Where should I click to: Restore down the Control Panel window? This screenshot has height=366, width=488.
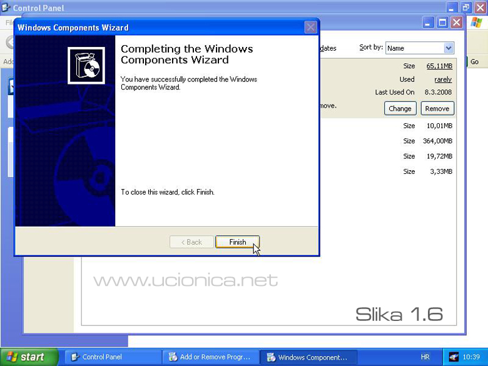tap(466, 8)
